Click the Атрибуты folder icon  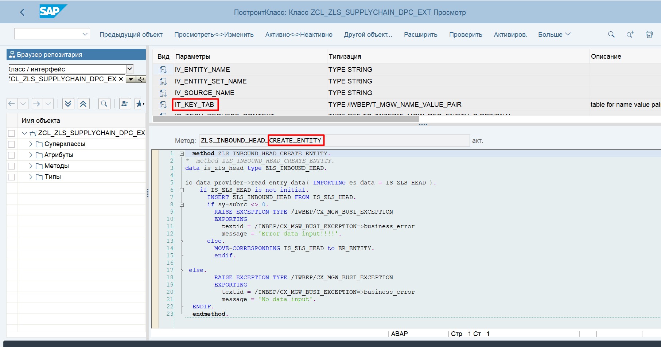pyautogui.click(x=39, y=155)
